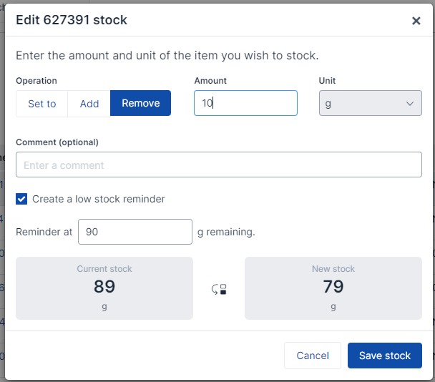Focus the Amount field containing 10
The width and height of the screenshot is (435, 382).
(245, 103)
